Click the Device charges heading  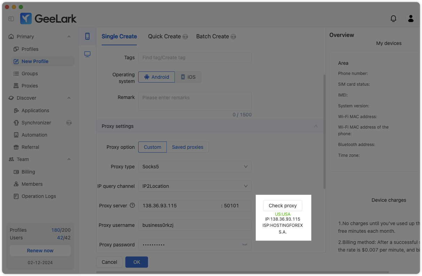pyautogui.click(x=389, y=200)
